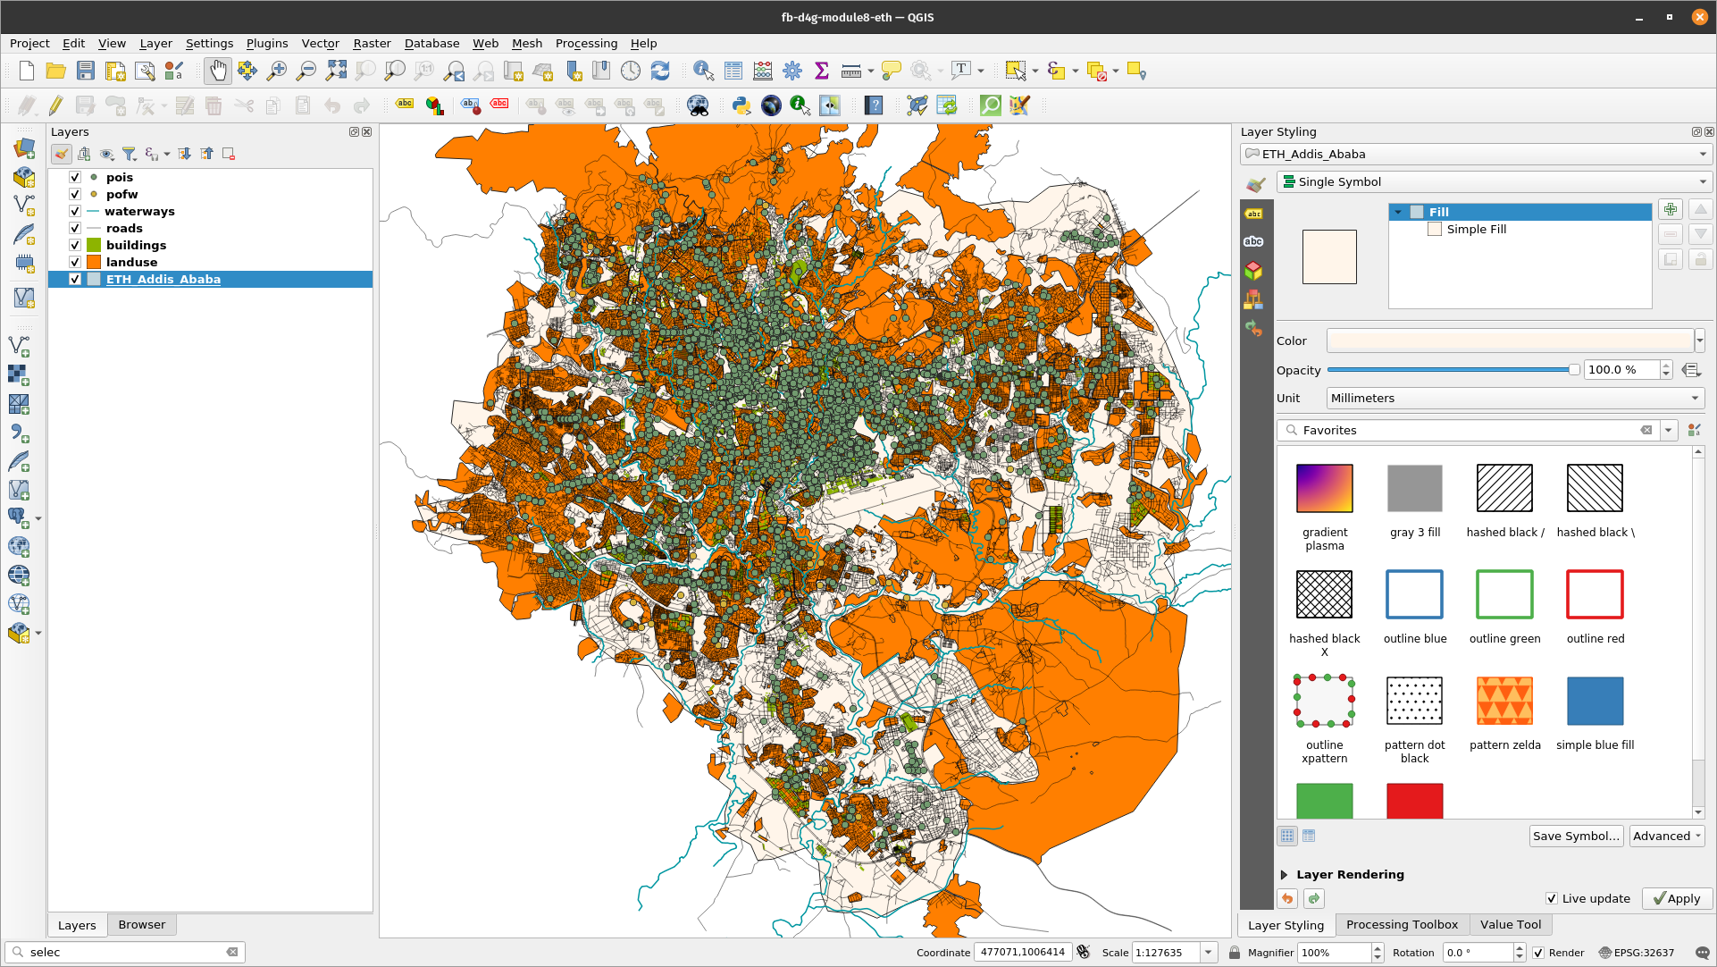The width and height of the screenshot is (1717, 967).
Task: Click the New Project icon
Action: pos(27,71)
